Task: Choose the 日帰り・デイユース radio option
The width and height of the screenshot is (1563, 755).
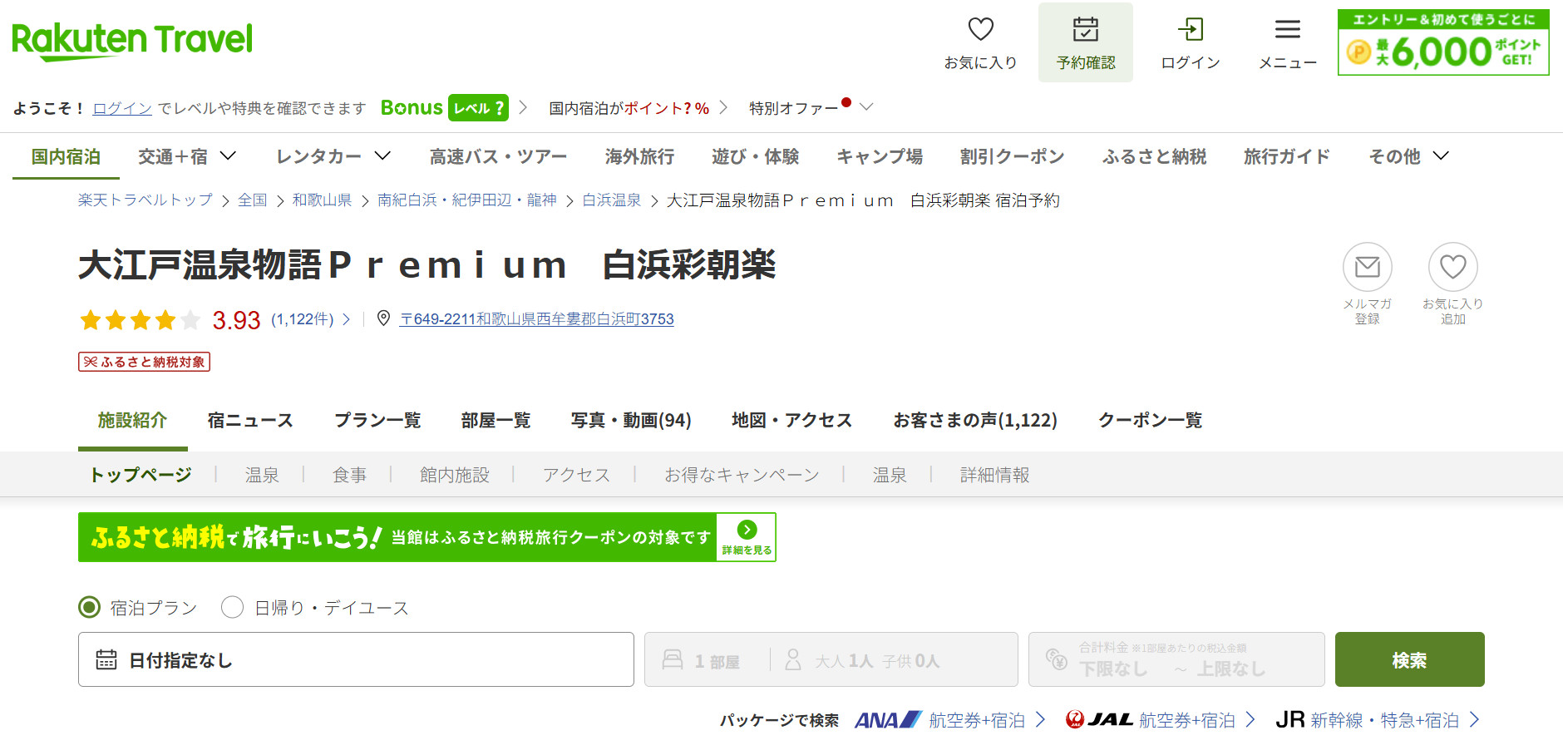Action: pyautogui.click(x=233, y=608)
